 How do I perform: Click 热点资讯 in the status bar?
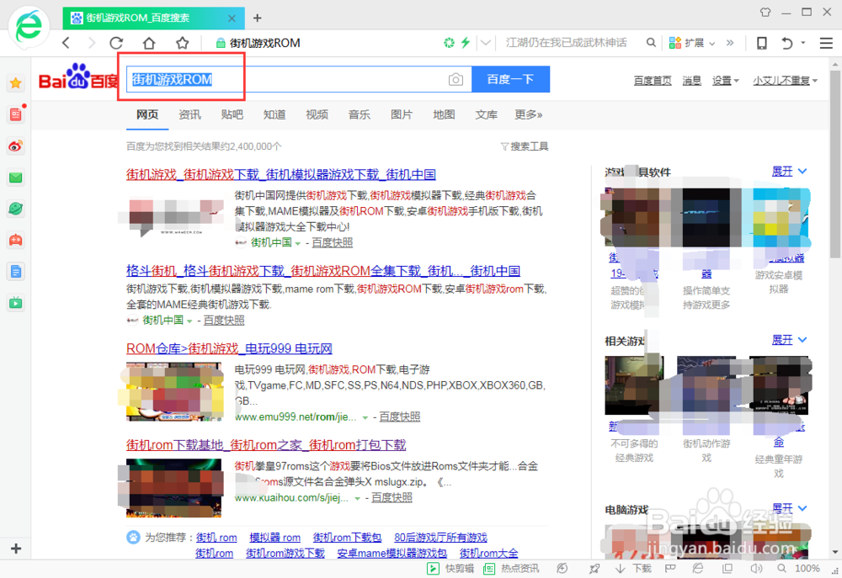click(x=511, y=569)
